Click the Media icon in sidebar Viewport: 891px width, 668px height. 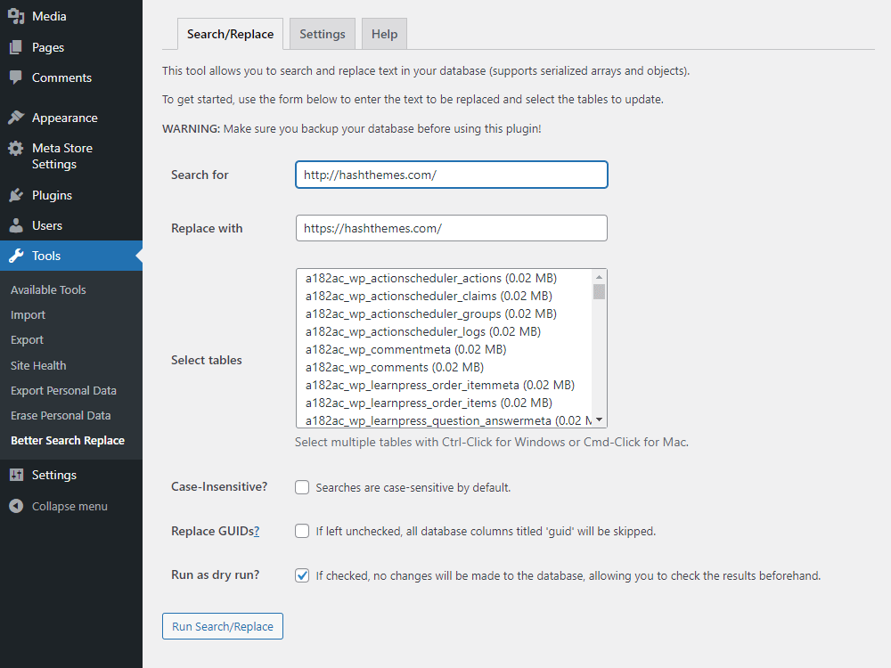(16, 16)
